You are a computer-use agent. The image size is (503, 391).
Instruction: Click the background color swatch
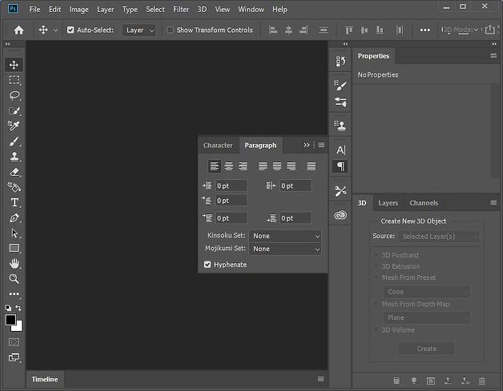[19, 327]
